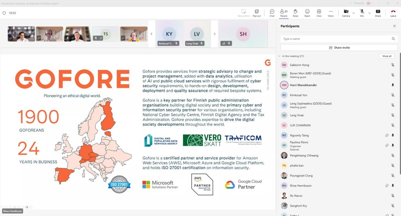Open the meeting Chat panel
The height and width of the screenshot is (216, 401).
point(272,13)
